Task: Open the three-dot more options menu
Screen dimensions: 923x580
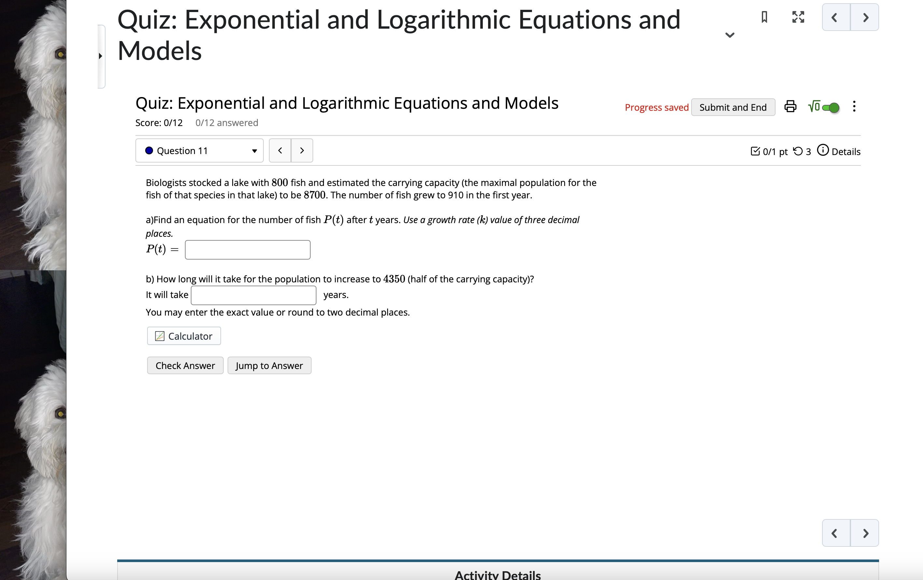Action: pyautogui.click(x=854, y=106)
